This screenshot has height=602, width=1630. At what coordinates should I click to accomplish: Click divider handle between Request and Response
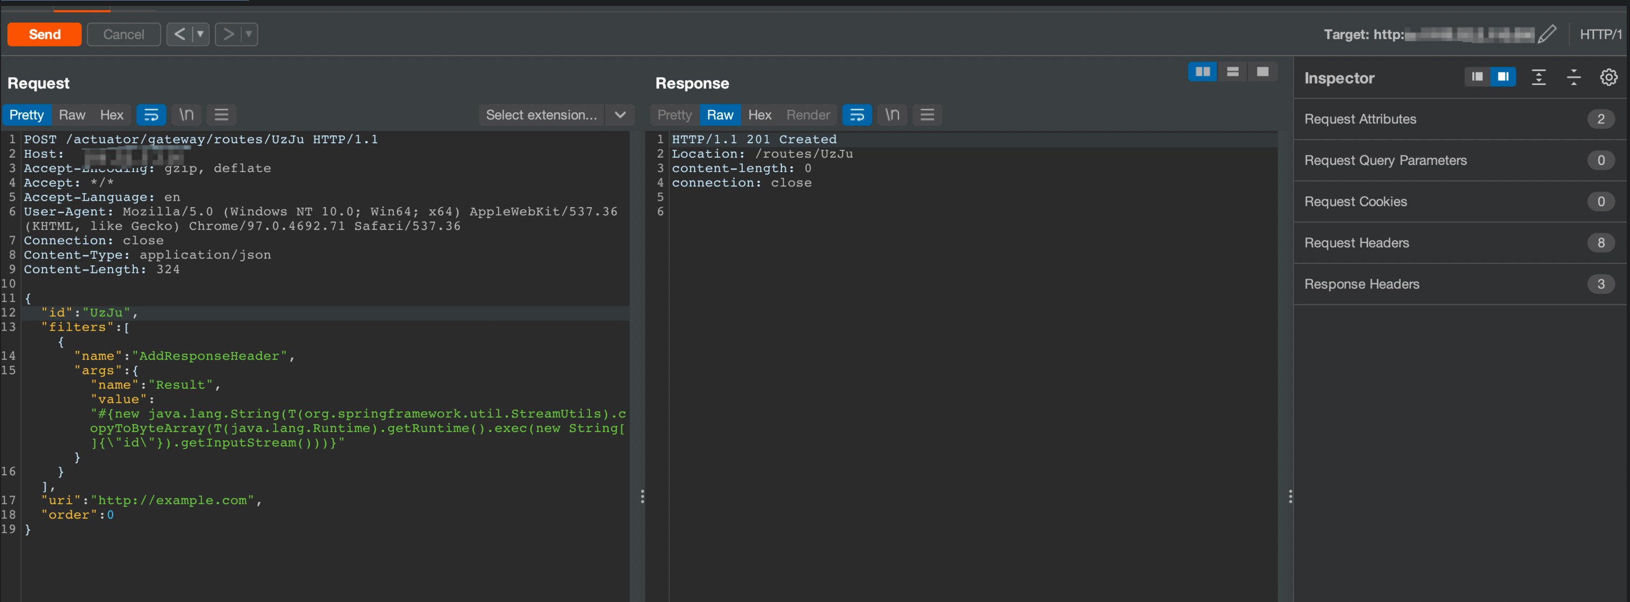point(642,496)
